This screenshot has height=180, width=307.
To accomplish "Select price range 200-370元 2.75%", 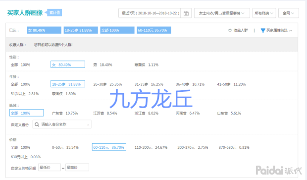I will 193,147.
